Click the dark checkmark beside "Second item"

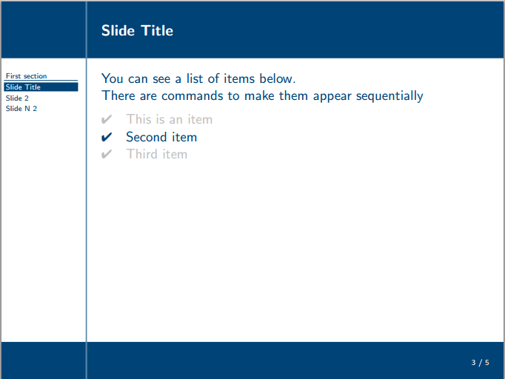click(107, 137)
